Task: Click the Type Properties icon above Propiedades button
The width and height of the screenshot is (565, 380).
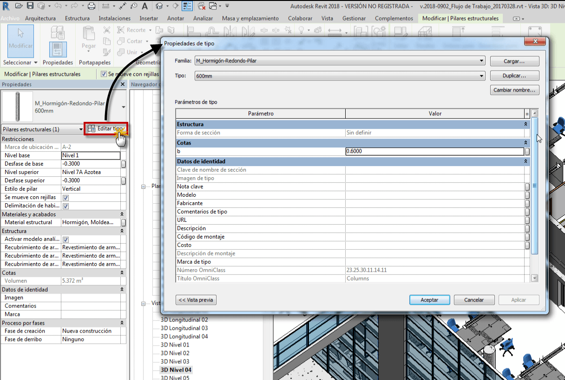Action: [x=58, y=33]
